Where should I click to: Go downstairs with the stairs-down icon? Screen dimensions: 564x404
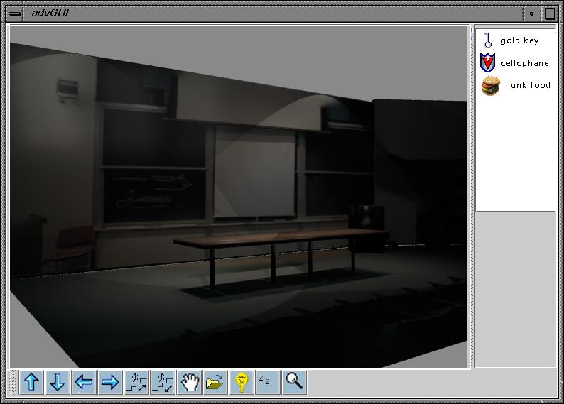click(x=163, y=383)
